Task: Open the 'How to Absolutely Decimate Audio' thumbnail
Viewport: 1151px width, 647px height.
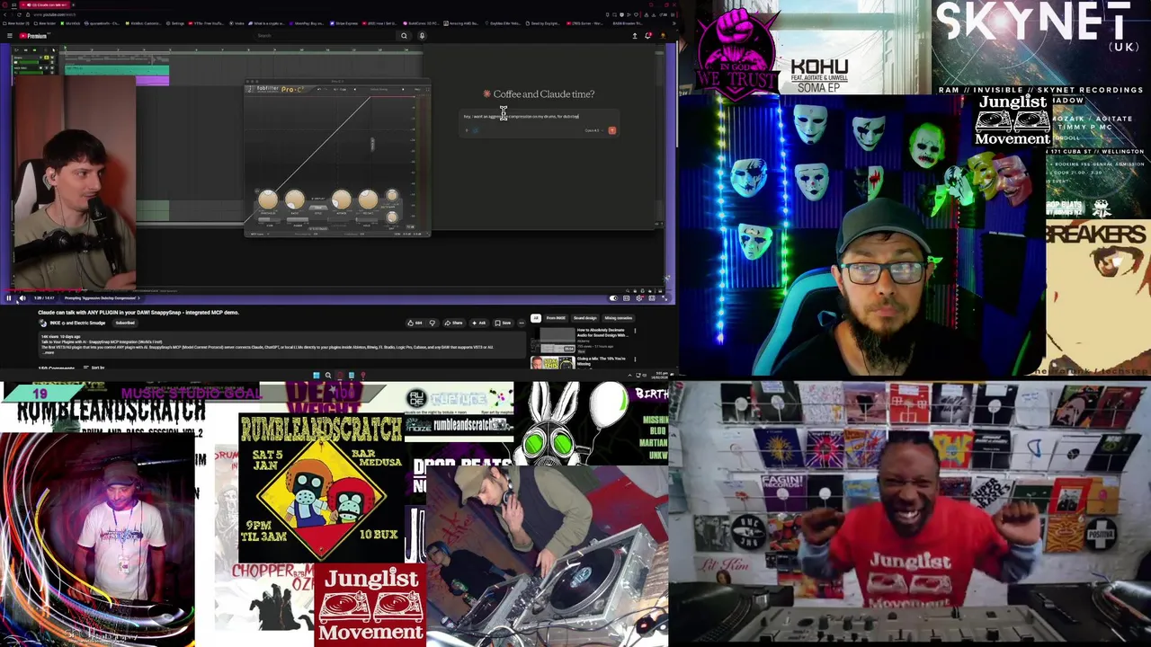Action: pyautogui.click(x=553, y=341)
